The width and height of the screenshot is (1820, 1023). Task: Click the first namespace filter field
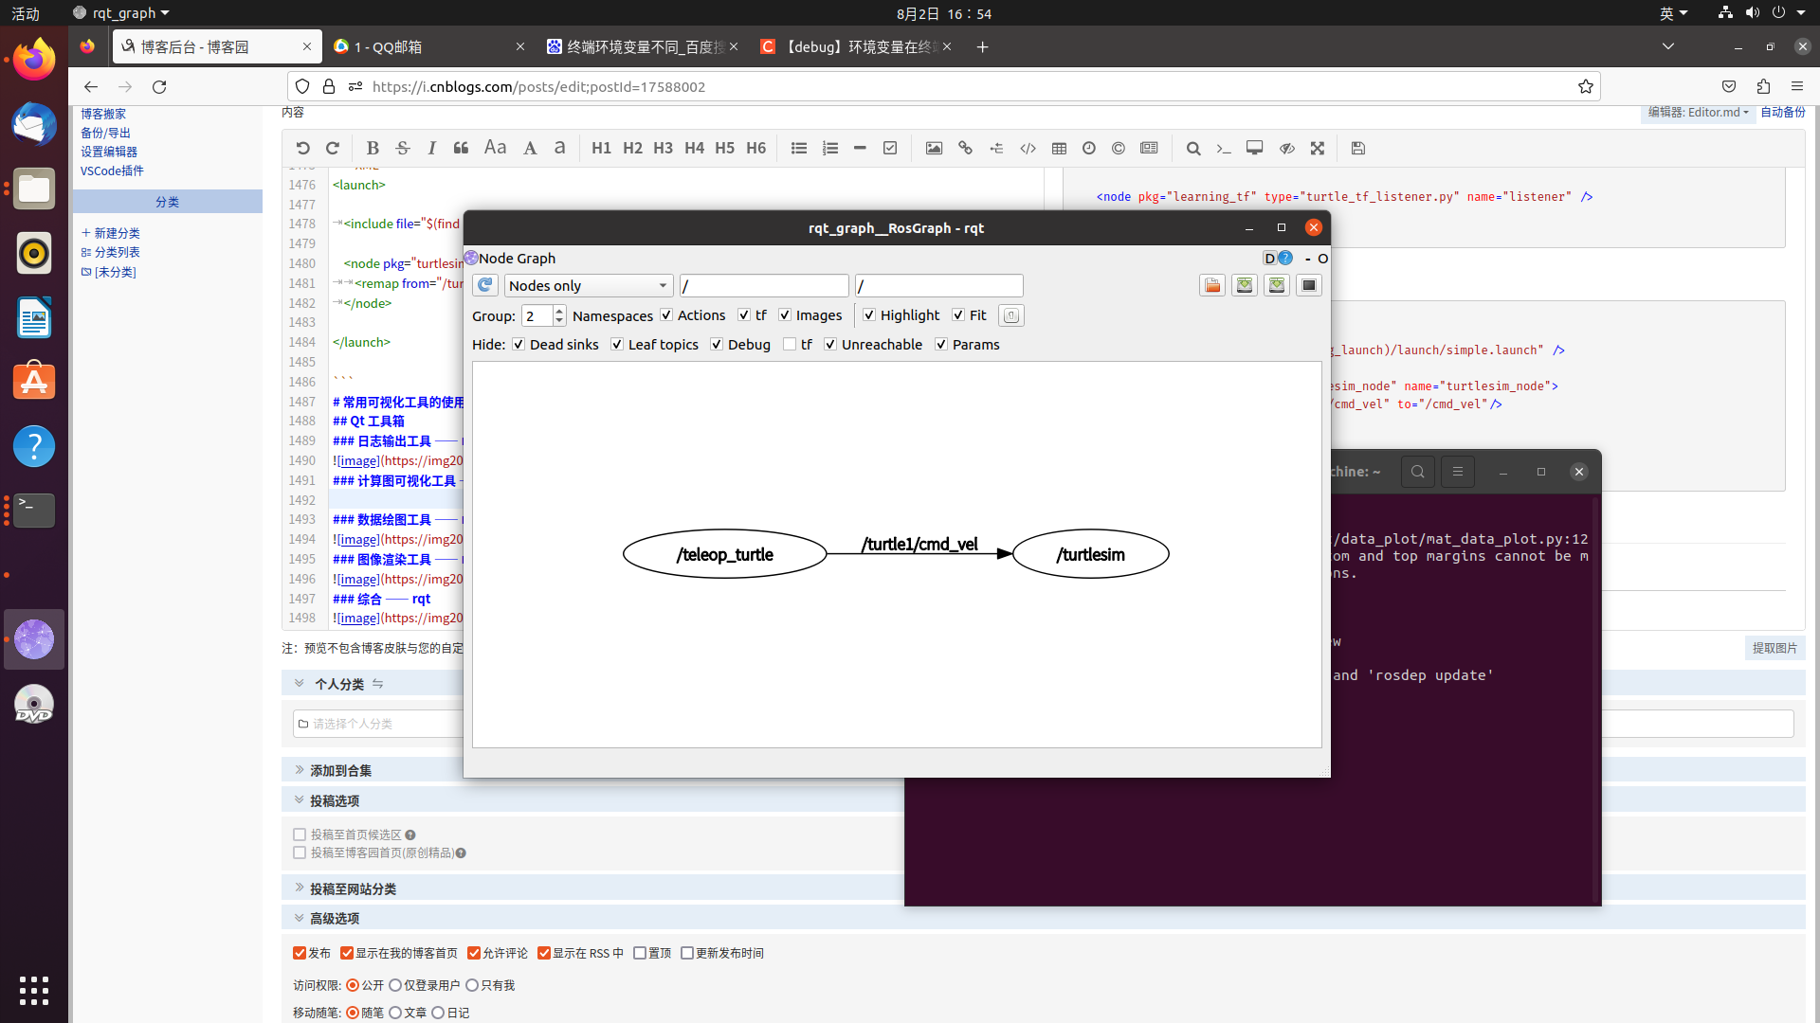[x=763, y=285]
